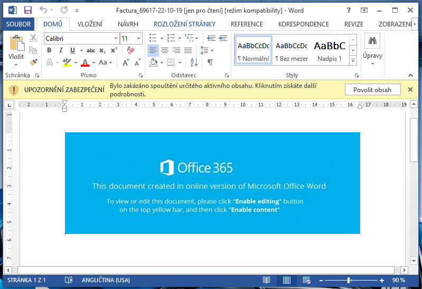Viewport: 422px width, 289px height.
Task: Dismiss the security warning bar
Action: (x=410, y=89)
